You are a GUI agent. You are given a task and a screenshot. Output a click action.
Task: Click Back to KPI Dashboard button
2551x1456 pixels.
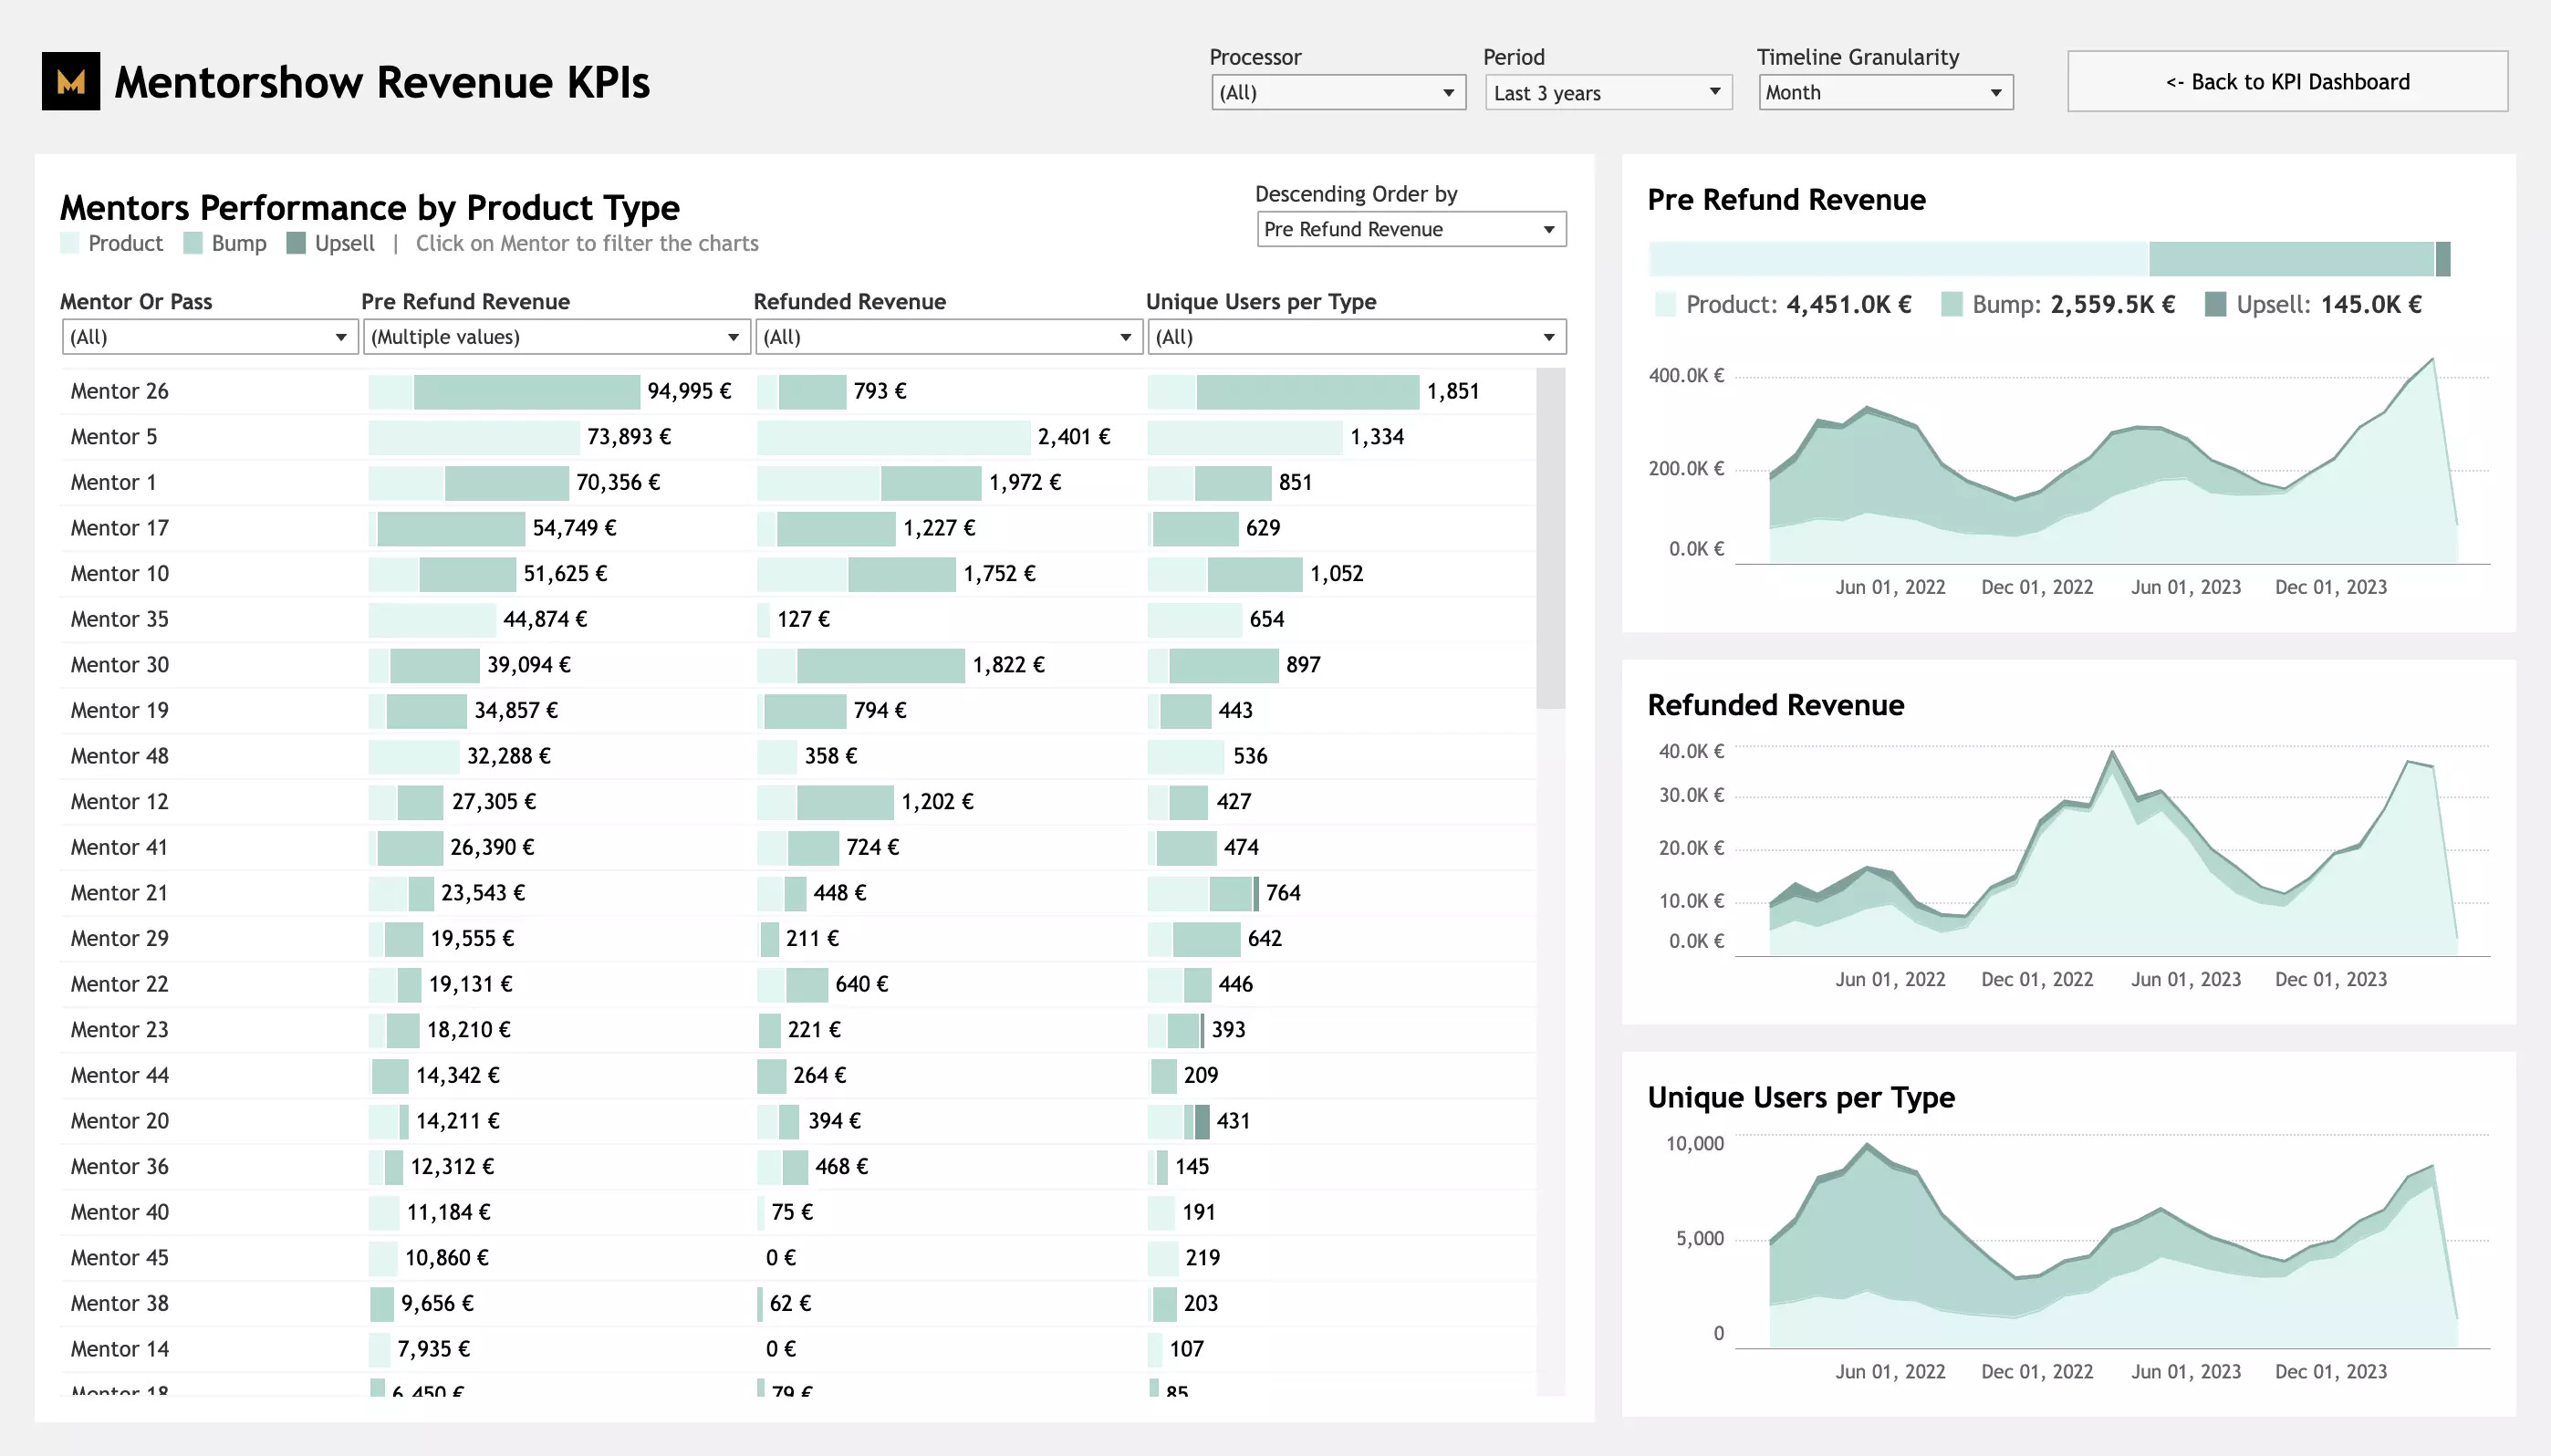pos(2286,82)
